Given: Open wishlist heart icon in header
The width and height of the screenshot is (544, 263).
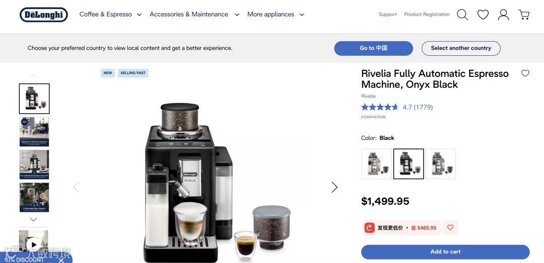Looking at the screenshot, I should point(483,15).
